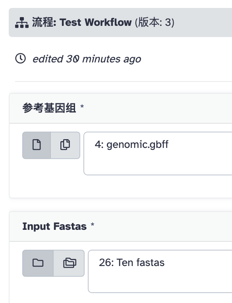The width and height of the screenshot is (232, 303).
Task: Choose single collection folder icon for Input Fastas
Action: [38, 263]
